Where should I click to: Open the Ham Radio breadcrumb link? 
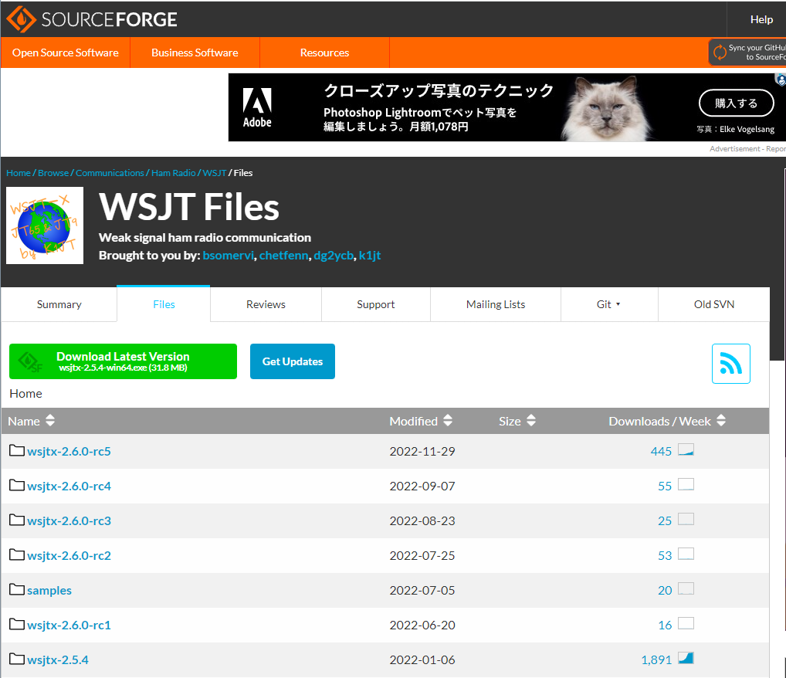click(173, 172)
